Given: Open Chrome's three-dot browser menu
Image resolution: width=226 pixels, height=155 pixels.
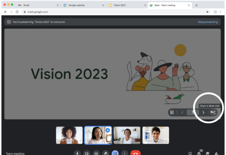Looking at the screenshot, I should pos(220,12).
